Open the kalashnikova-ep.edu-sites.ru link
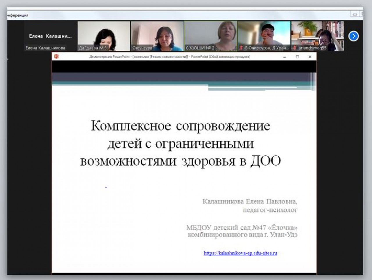 tap(240, 253)
